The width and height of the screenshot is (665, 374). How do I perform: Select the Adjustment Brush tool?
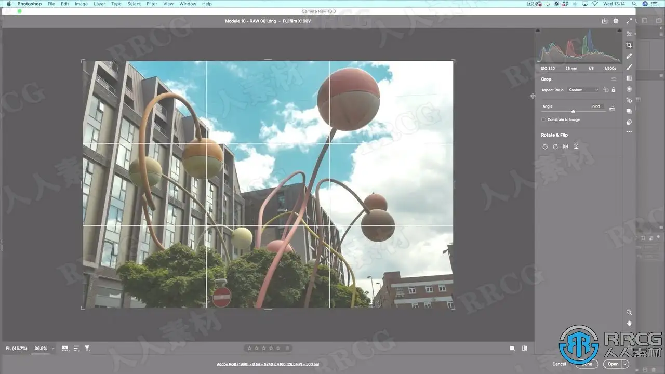pos(629,67)
